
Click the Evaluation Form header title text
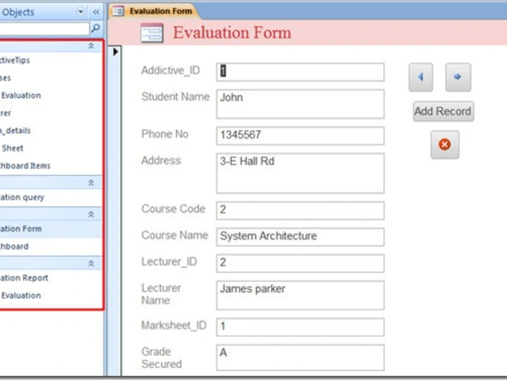(x=232, y=33)
